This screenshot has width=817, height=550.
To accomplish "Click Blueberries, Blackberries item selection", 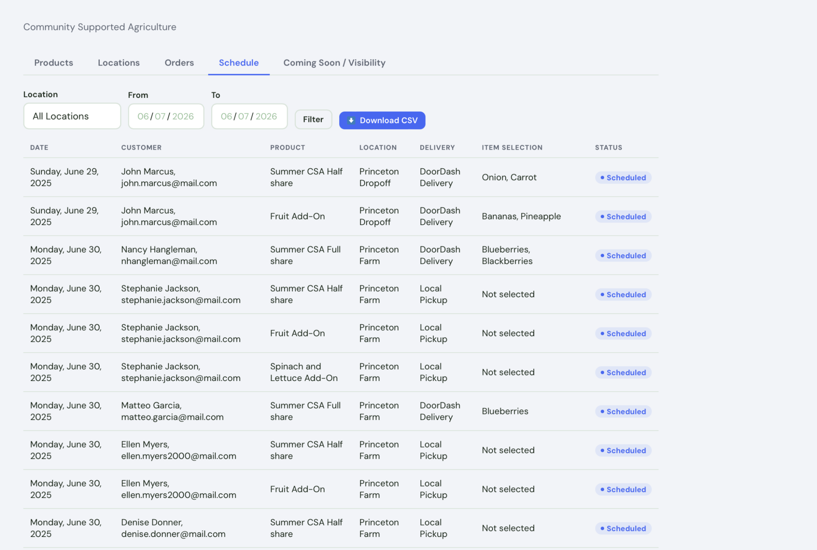I will coord(507,255).
